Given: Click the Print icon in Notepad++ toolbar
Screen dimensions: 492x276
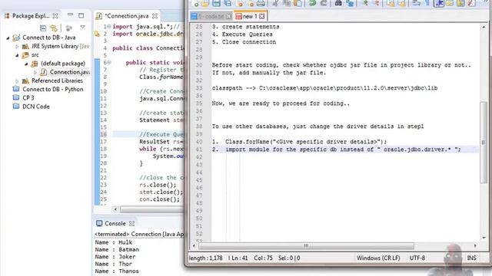Looking at the screenshot, I should point(261,3).
